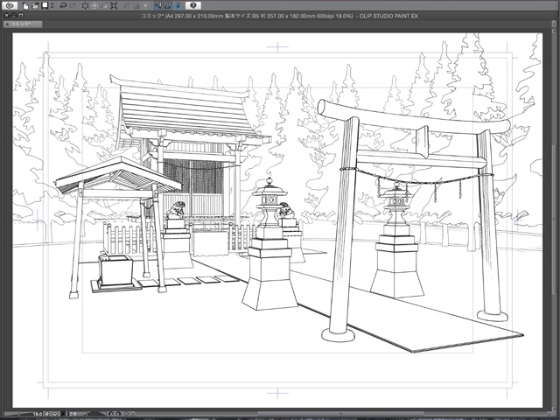Switch to the コミック document tab
This screenshot has width=560, height=420.
coord(23,24)
